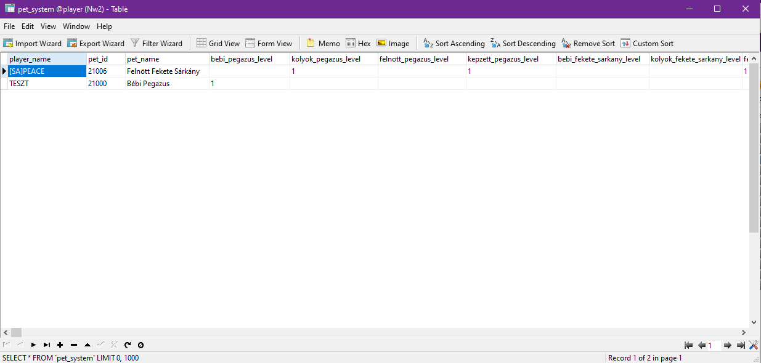This screenshot has height=363, width=761.
Task: Open the Window menu
Action: [x=76, y=26]
